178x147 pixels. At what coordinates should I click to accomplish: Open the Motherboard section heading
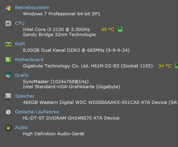point(29,60)
